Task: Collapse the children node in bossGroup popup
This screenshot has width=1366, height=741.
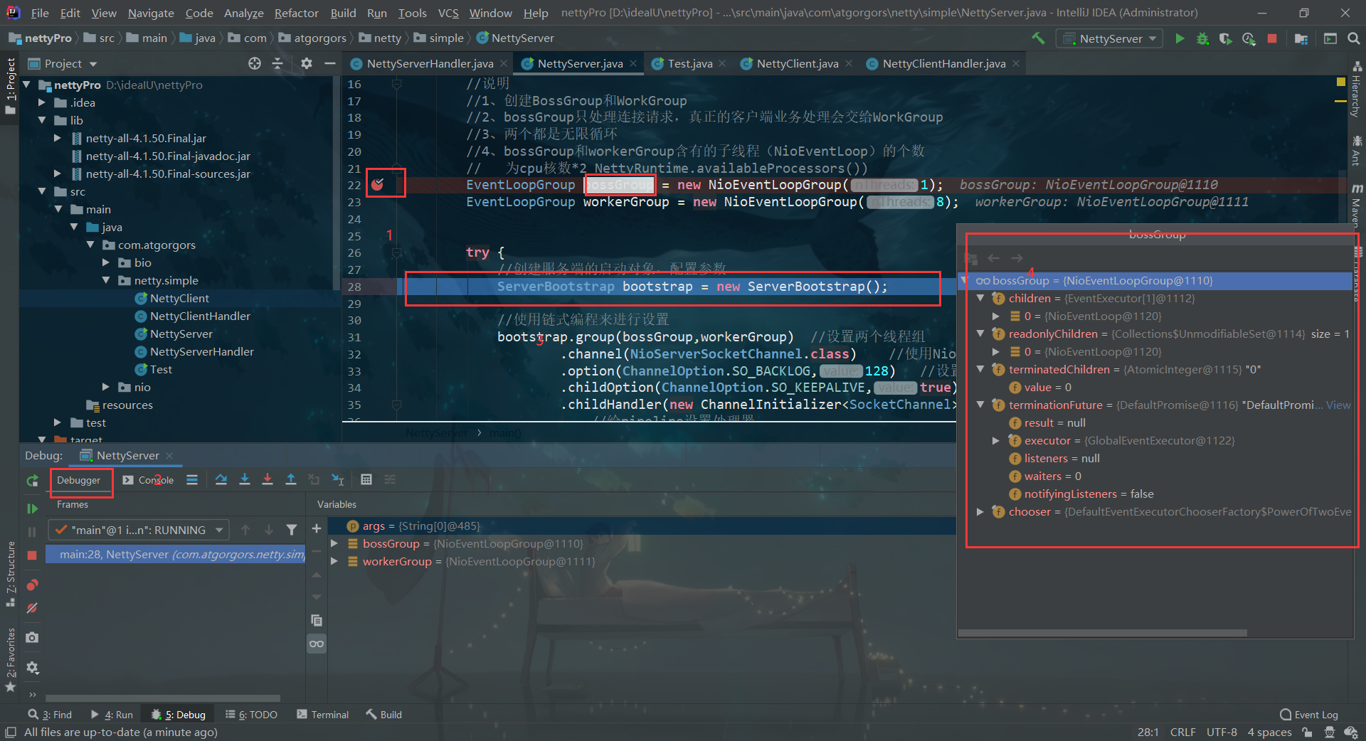Action: 980,298
